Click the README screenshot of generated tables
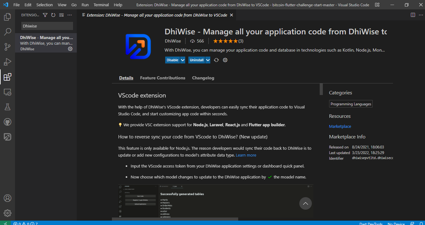This screenshot has width=425, height=225. click(216, 201)
